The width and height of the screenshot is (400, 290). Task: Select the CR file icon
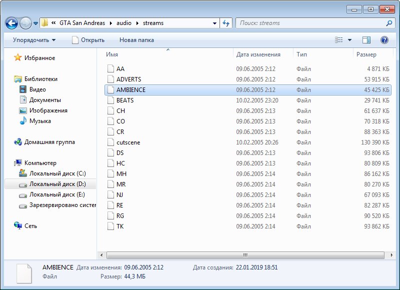point(110,131)
